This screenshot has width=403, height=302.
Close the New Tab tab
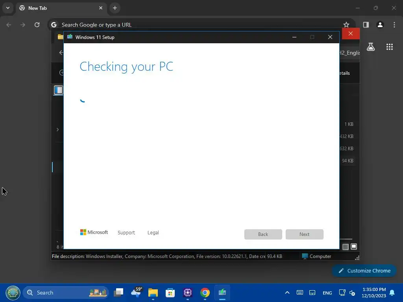pyautogui.click(x=101, y=8)
